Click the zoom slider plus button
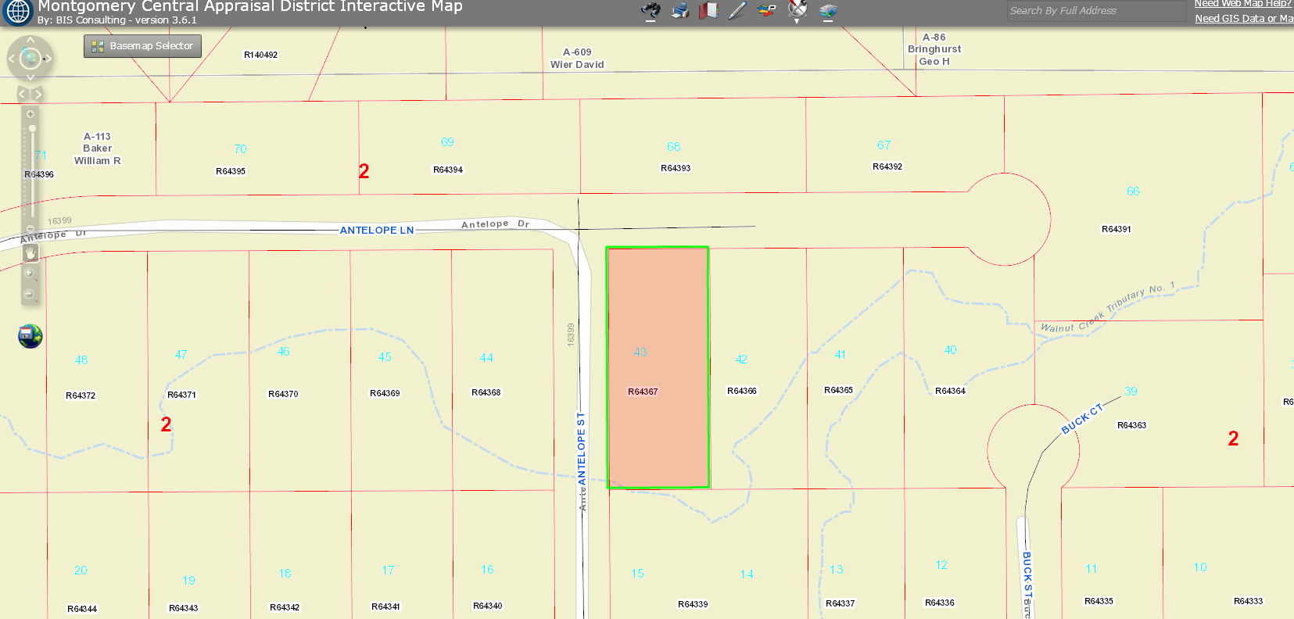Image resolution: width=1294 pixels, height=619 pixels. coord(30,114)
